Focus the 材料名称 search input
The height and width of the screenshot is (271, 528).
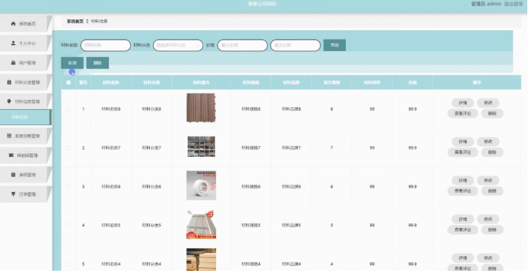(x=106, y=45)
